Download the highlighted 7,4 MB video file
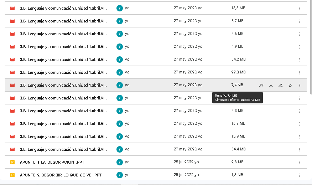312x185 pixels. point(271,86)
